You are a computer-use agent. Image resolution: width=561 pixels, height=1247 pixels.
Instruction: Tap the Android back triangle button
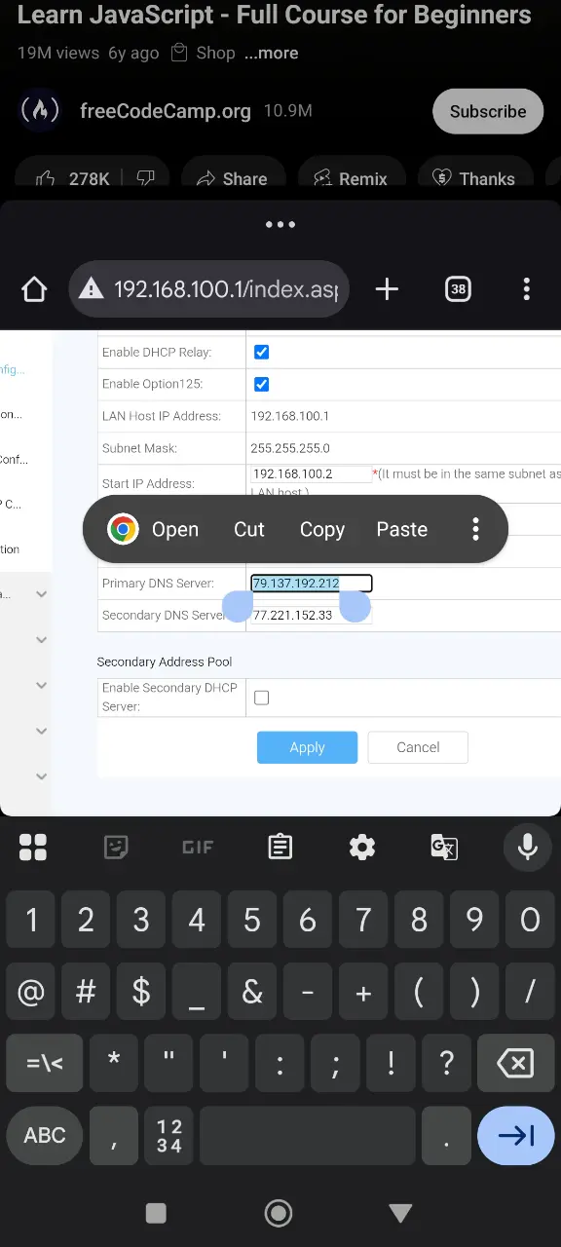pos(401,1213)
